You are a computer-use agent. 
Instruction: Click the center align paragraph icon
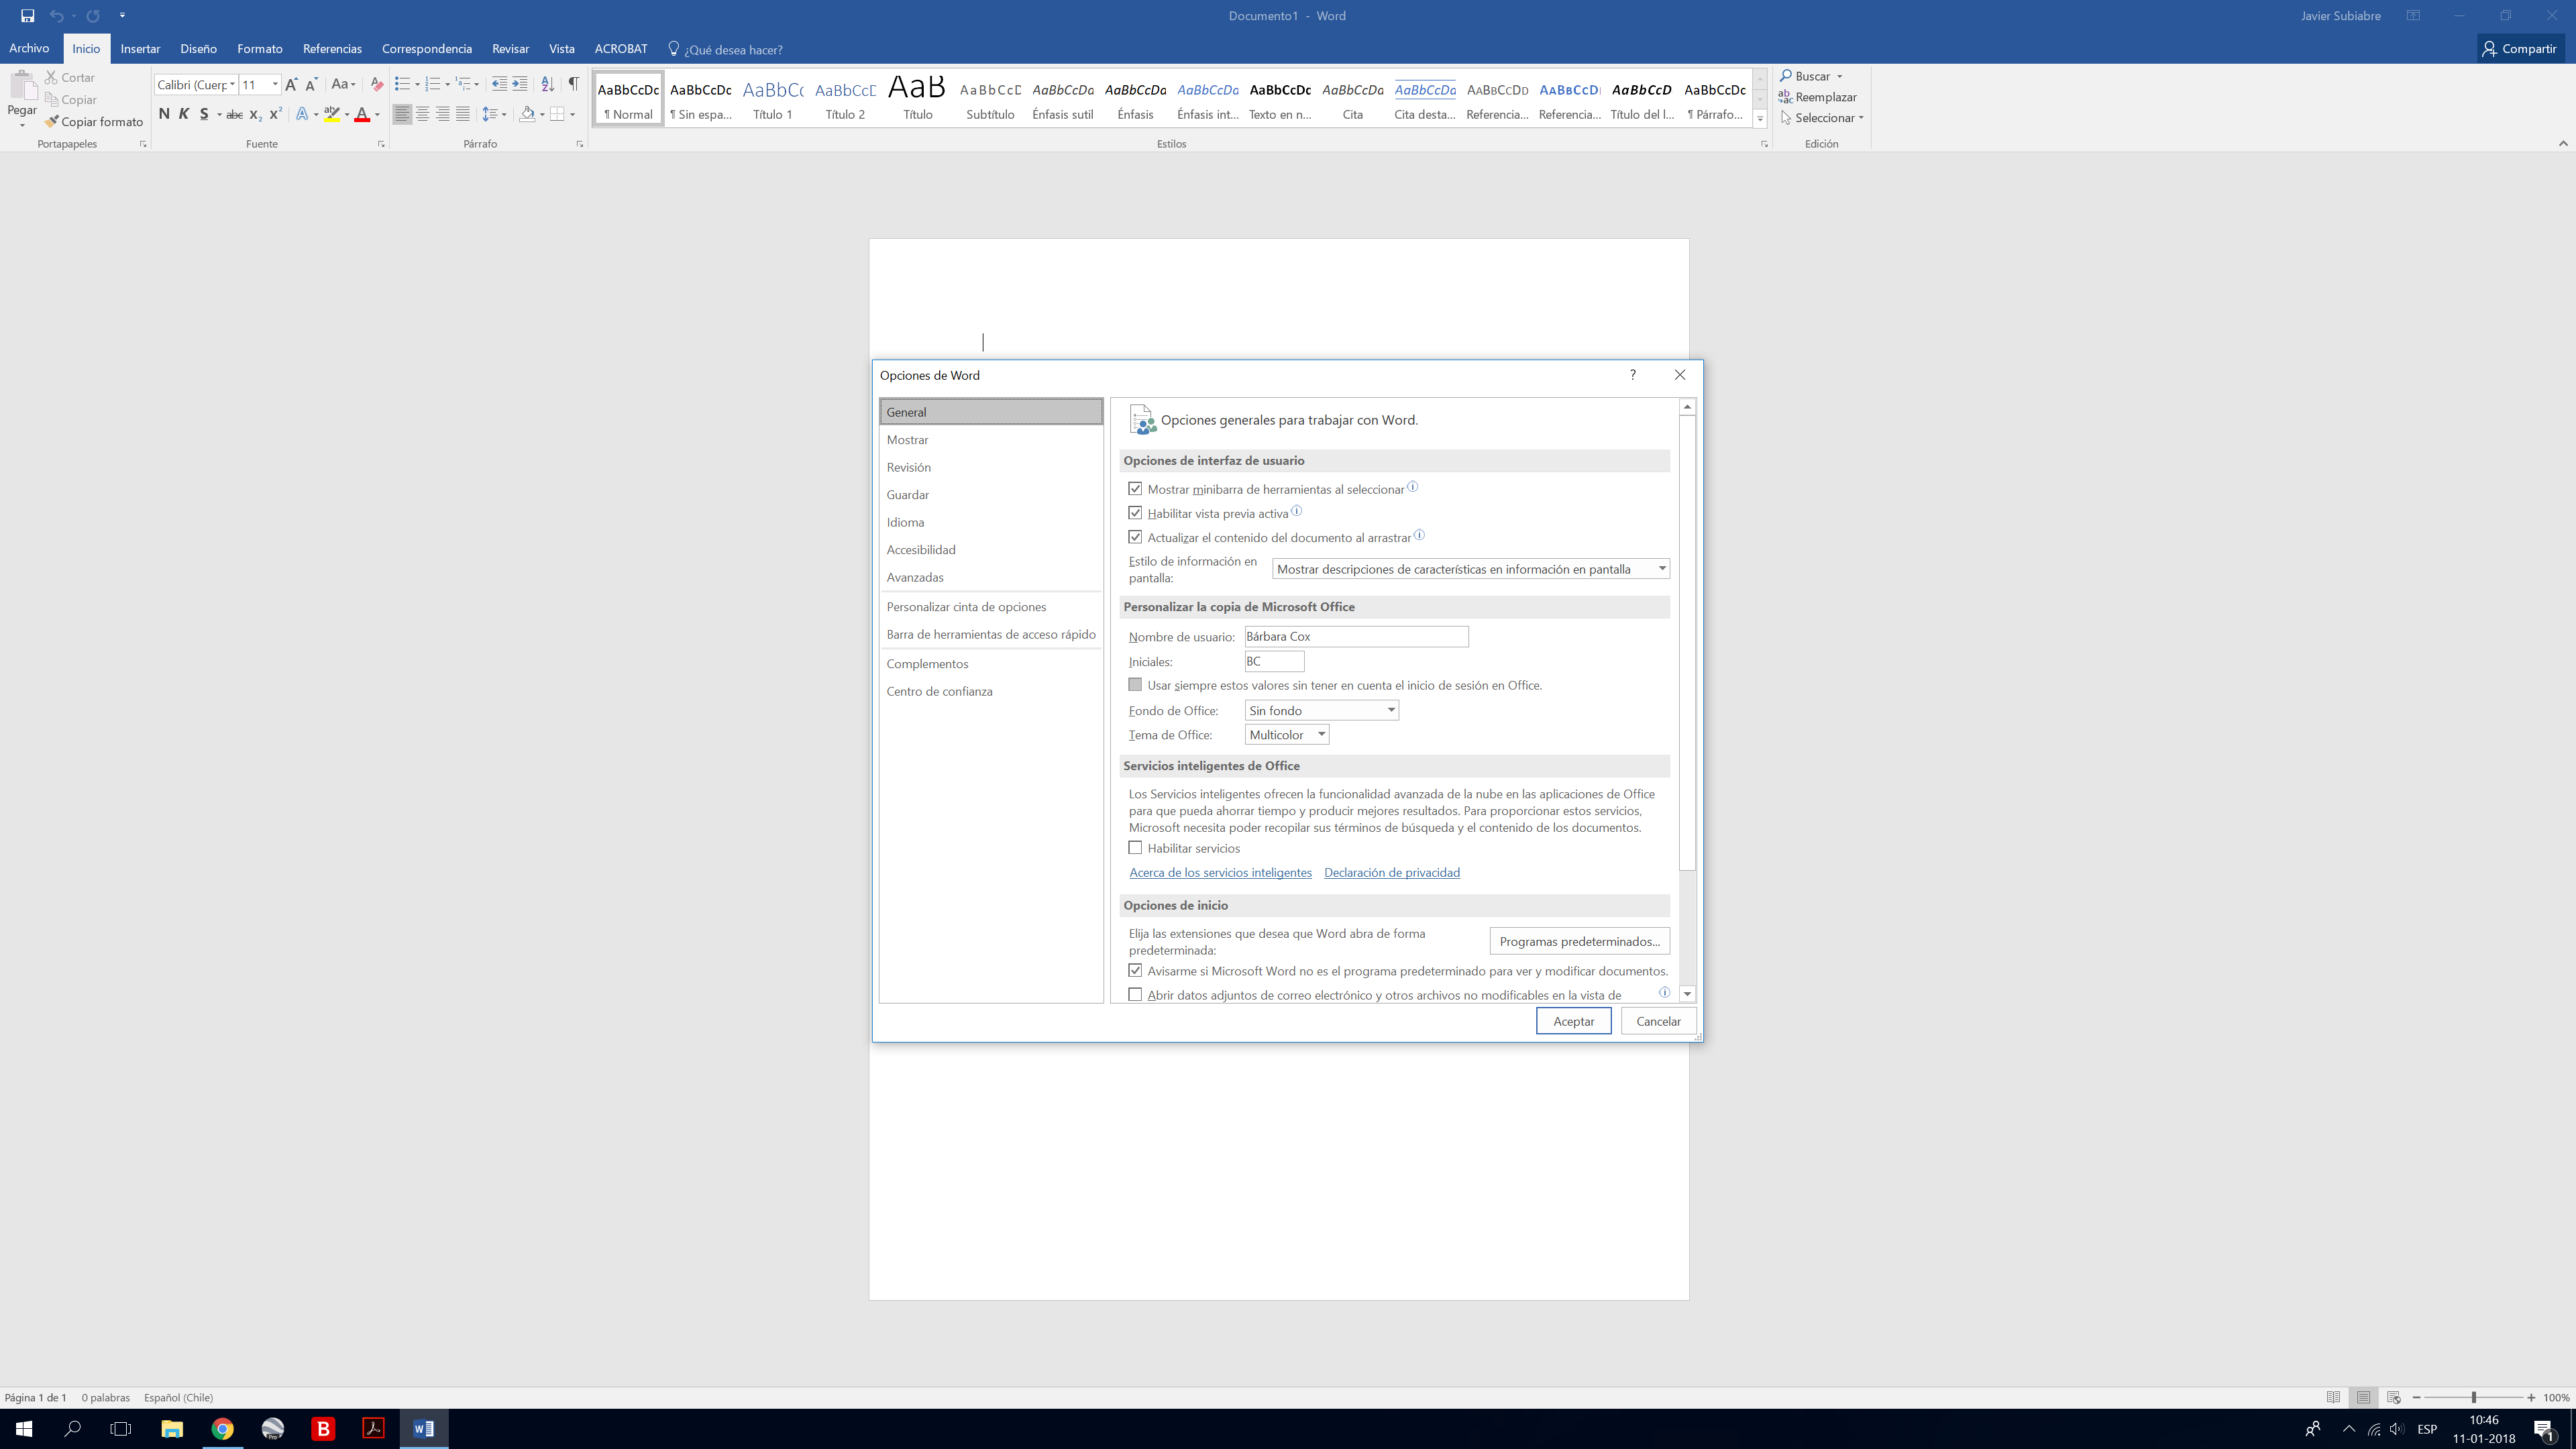[422, 114]
